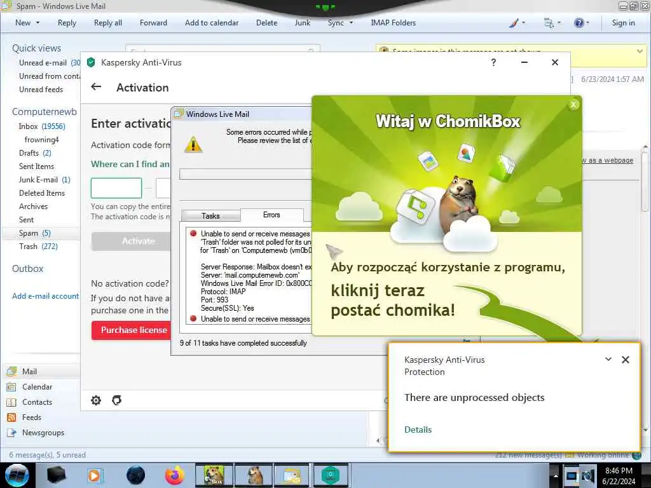This screenshot has height=488, width=651.
Task: Click Delete in the toolbar
Action: 266,23
